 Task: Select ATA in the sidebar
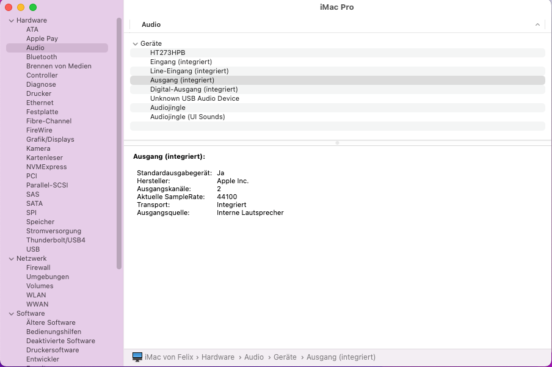pos(32,29)
